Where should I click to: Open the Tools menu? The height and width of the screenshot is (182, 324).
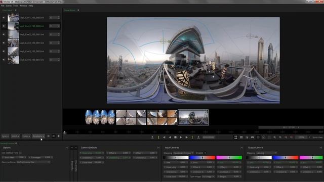pyautogui.click(x=16, y=6)
